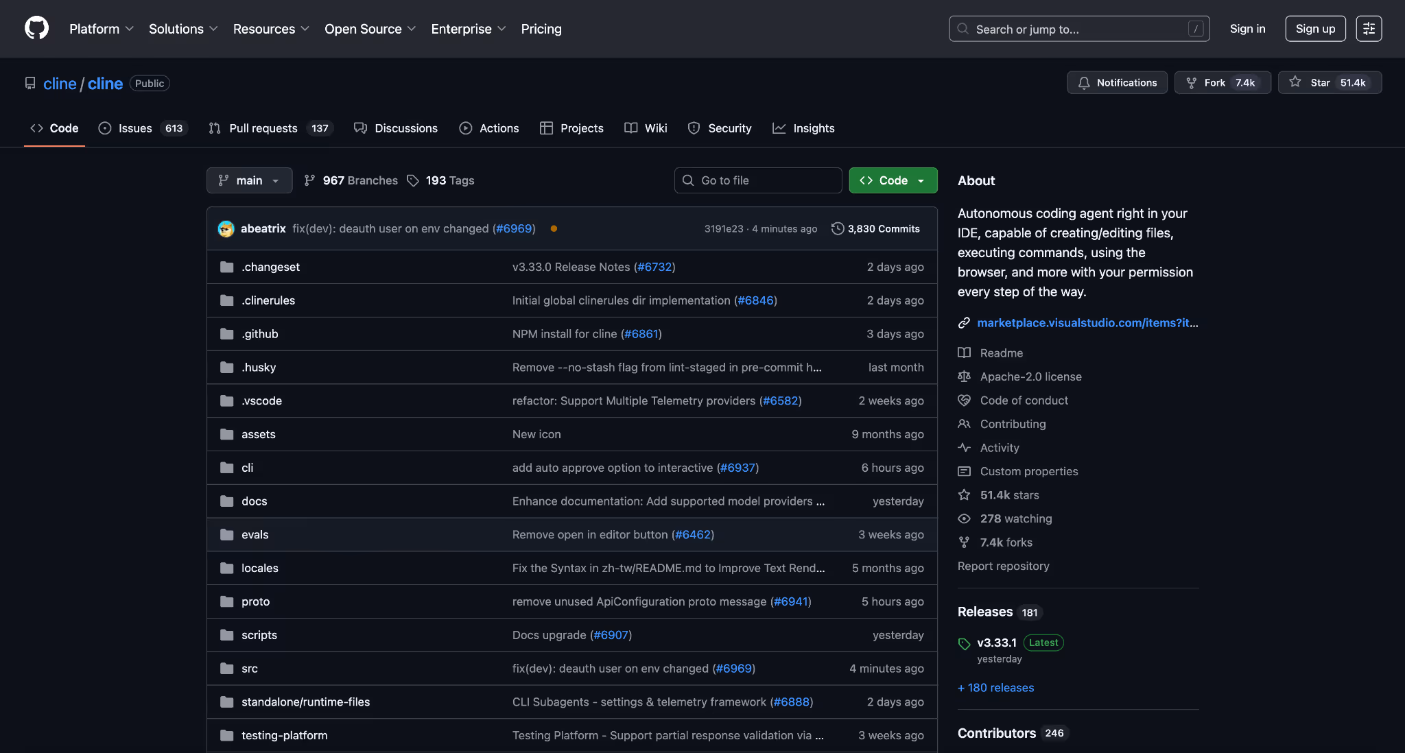Viewport: 1405px width, 753px height.
Task: Open the commit history clock icon
Action: click(x=838, y=228)
